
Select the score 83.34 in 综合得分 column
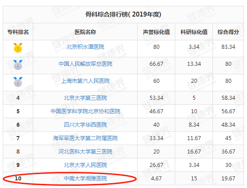[x=228, y=47]
